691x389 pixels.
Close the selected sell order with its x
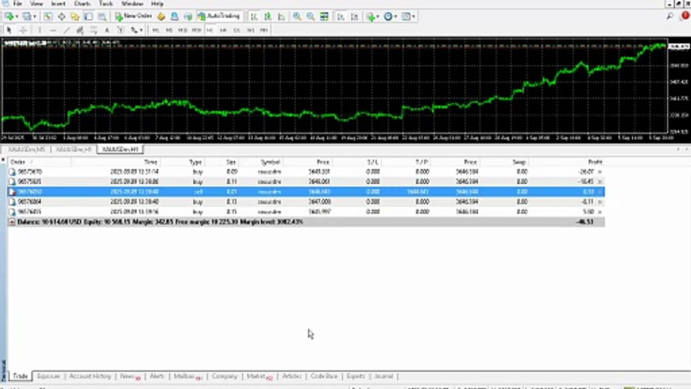[x=600, y=192]
